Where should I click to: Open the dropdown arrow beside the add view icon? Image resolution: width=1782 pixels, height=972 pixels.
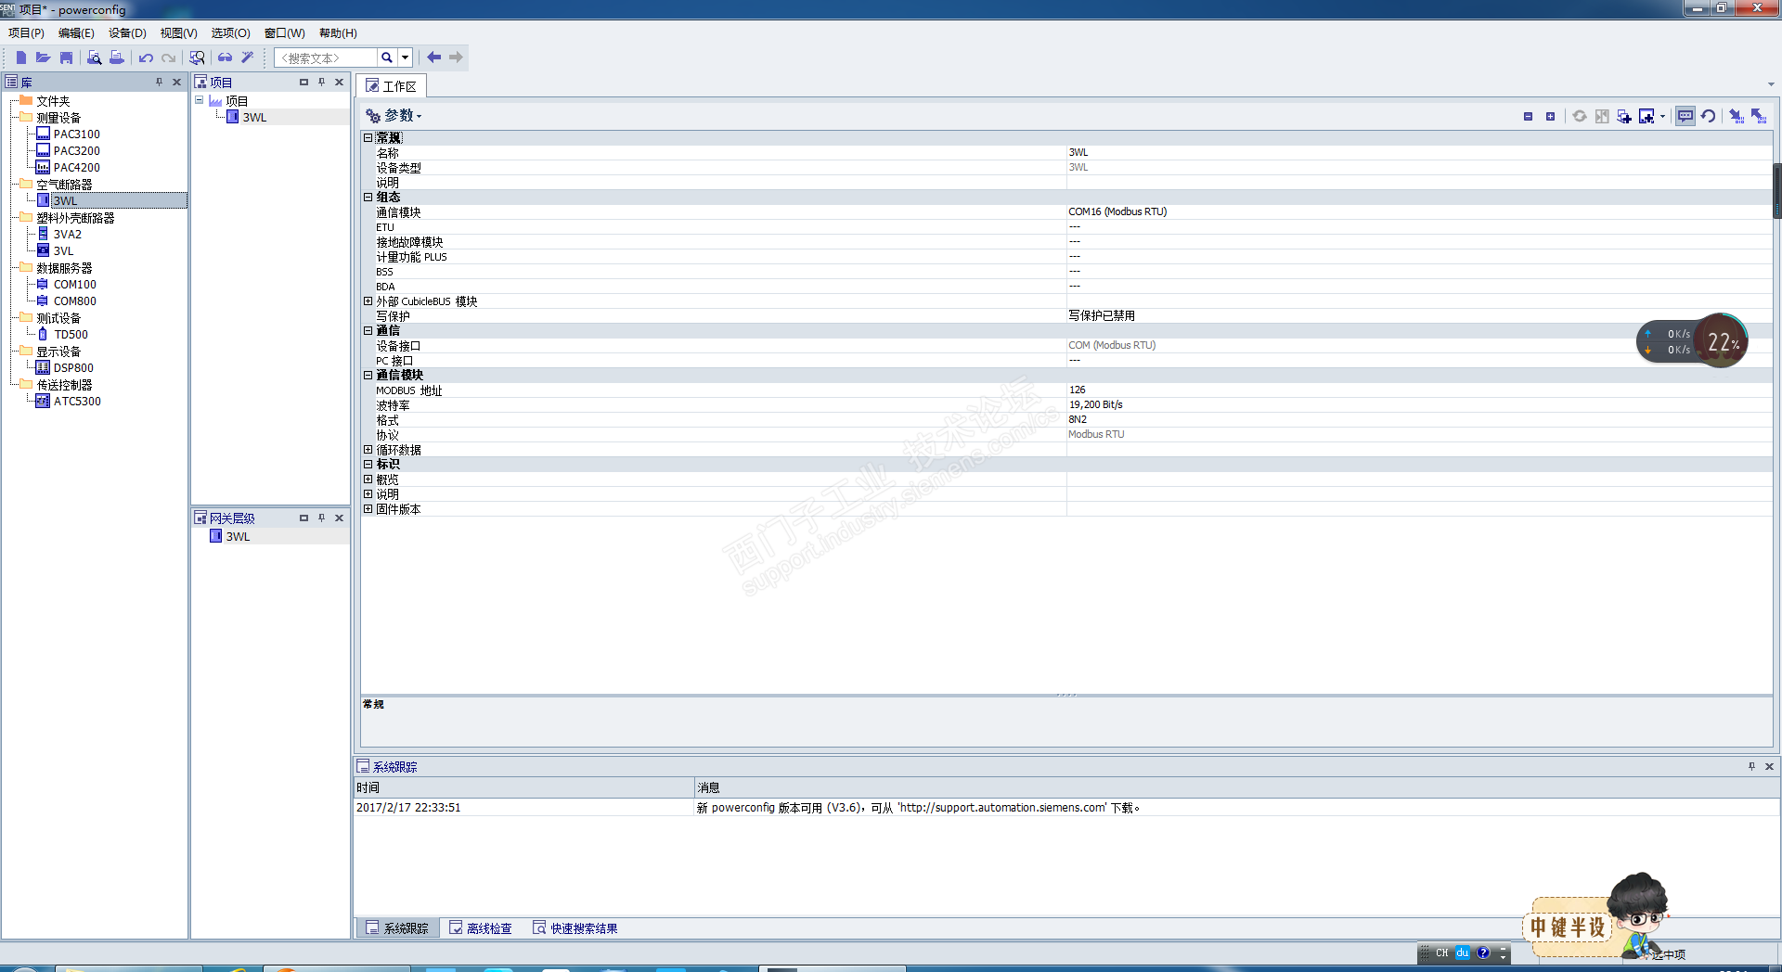tap(1662, 116)
